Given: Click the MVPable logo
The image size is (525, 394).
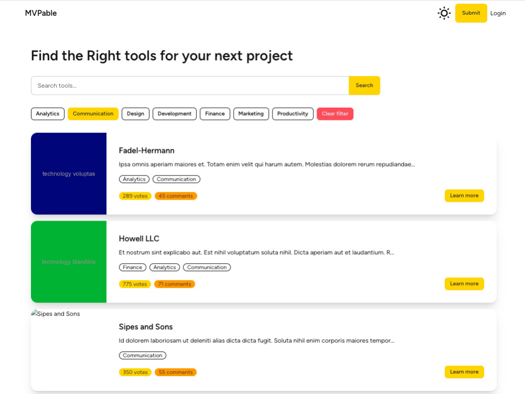Looking at the screenshot, I should pos(41,13).
